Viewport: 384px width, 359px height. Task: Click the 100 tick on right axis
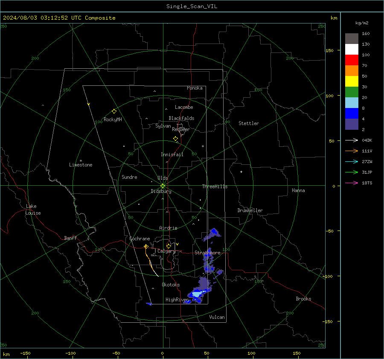(x=330, y=96)
